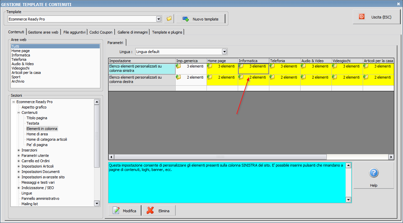Open the Codici Coupon tab
This screenshot has width=403, height=223.
[101, 32]
